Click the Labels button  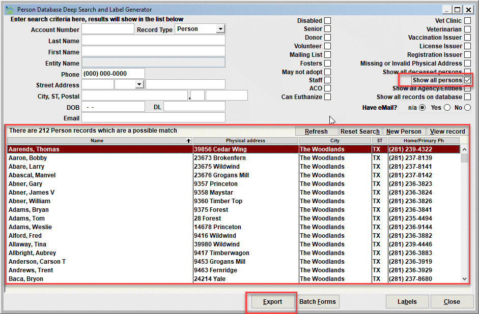[x=407, y=302]
